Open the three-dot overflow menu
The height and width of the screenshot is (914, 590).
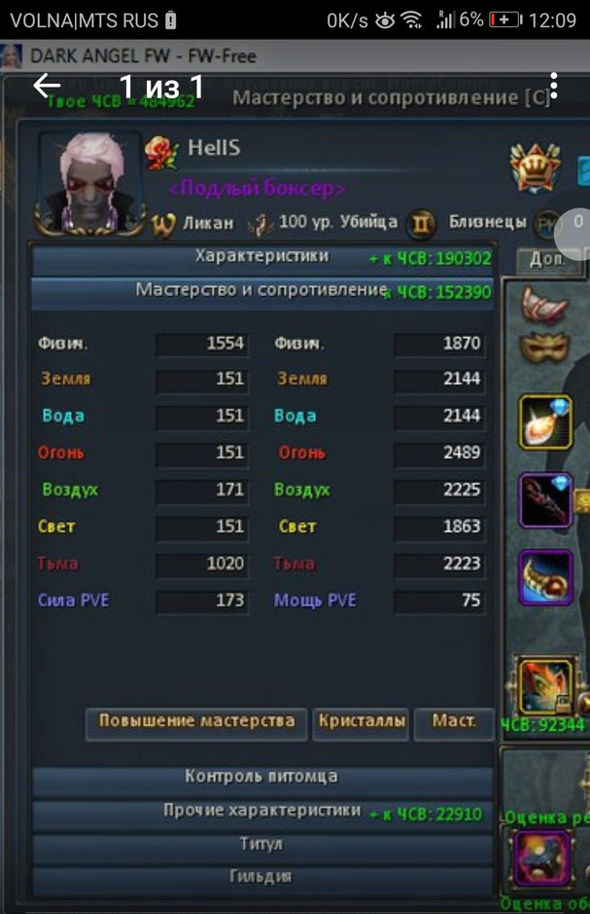tap(553, 87)
